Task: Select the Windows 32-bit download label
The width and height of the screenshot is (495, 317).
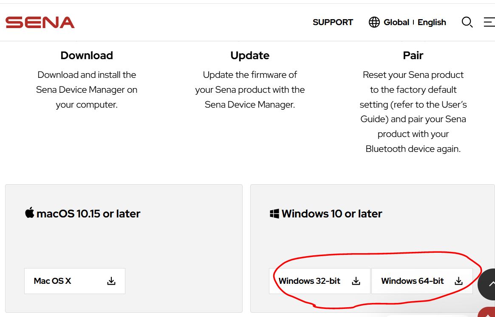Action: (309, 281)
